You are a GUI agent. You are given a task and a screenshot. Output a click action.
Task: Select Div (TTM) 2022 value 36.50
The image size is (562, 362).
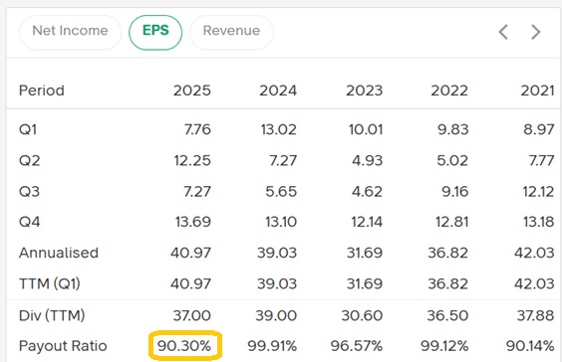[447, 315]
